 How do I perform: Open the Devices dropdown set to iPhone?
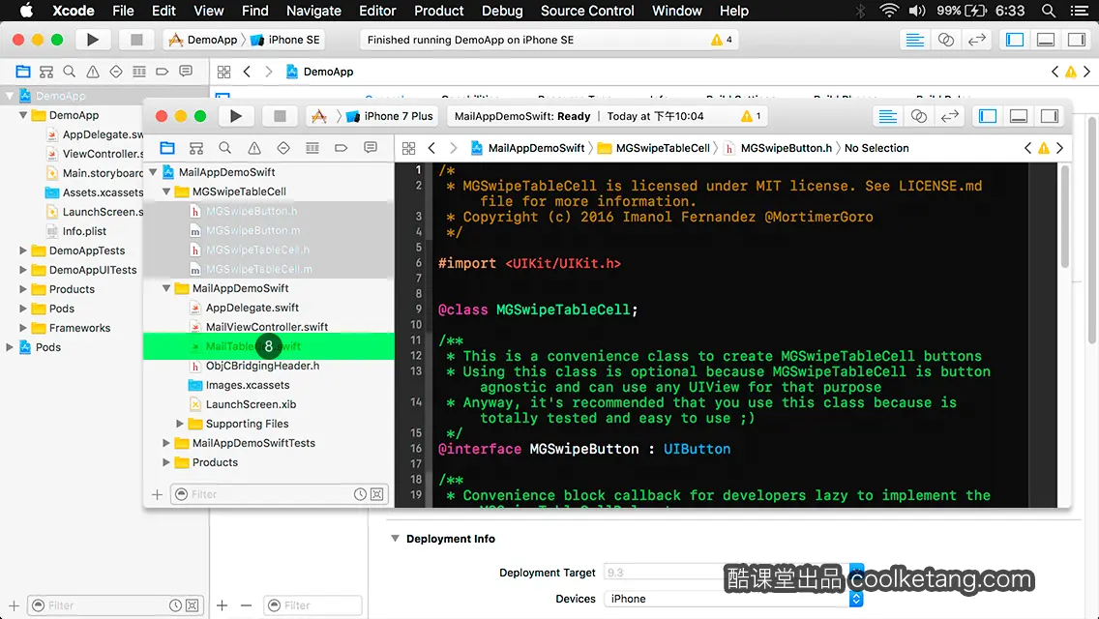[x=733, y=599]
